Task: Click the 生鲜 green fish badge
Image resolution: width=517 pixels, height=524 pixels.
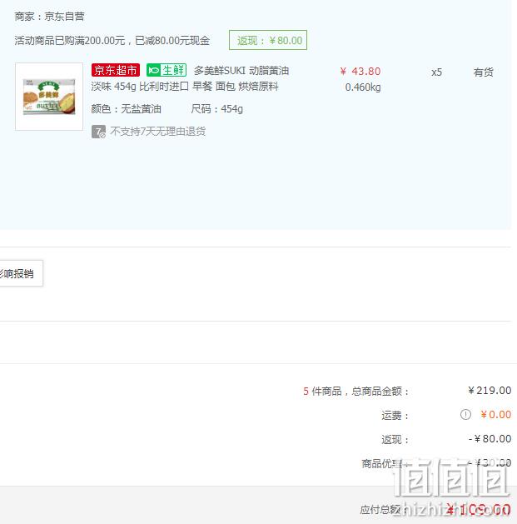Action: pos(167,70)
